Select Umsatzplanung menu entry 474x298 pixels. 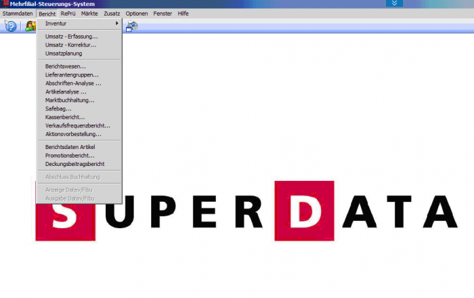pyautogui.click(x=79, y=54)
